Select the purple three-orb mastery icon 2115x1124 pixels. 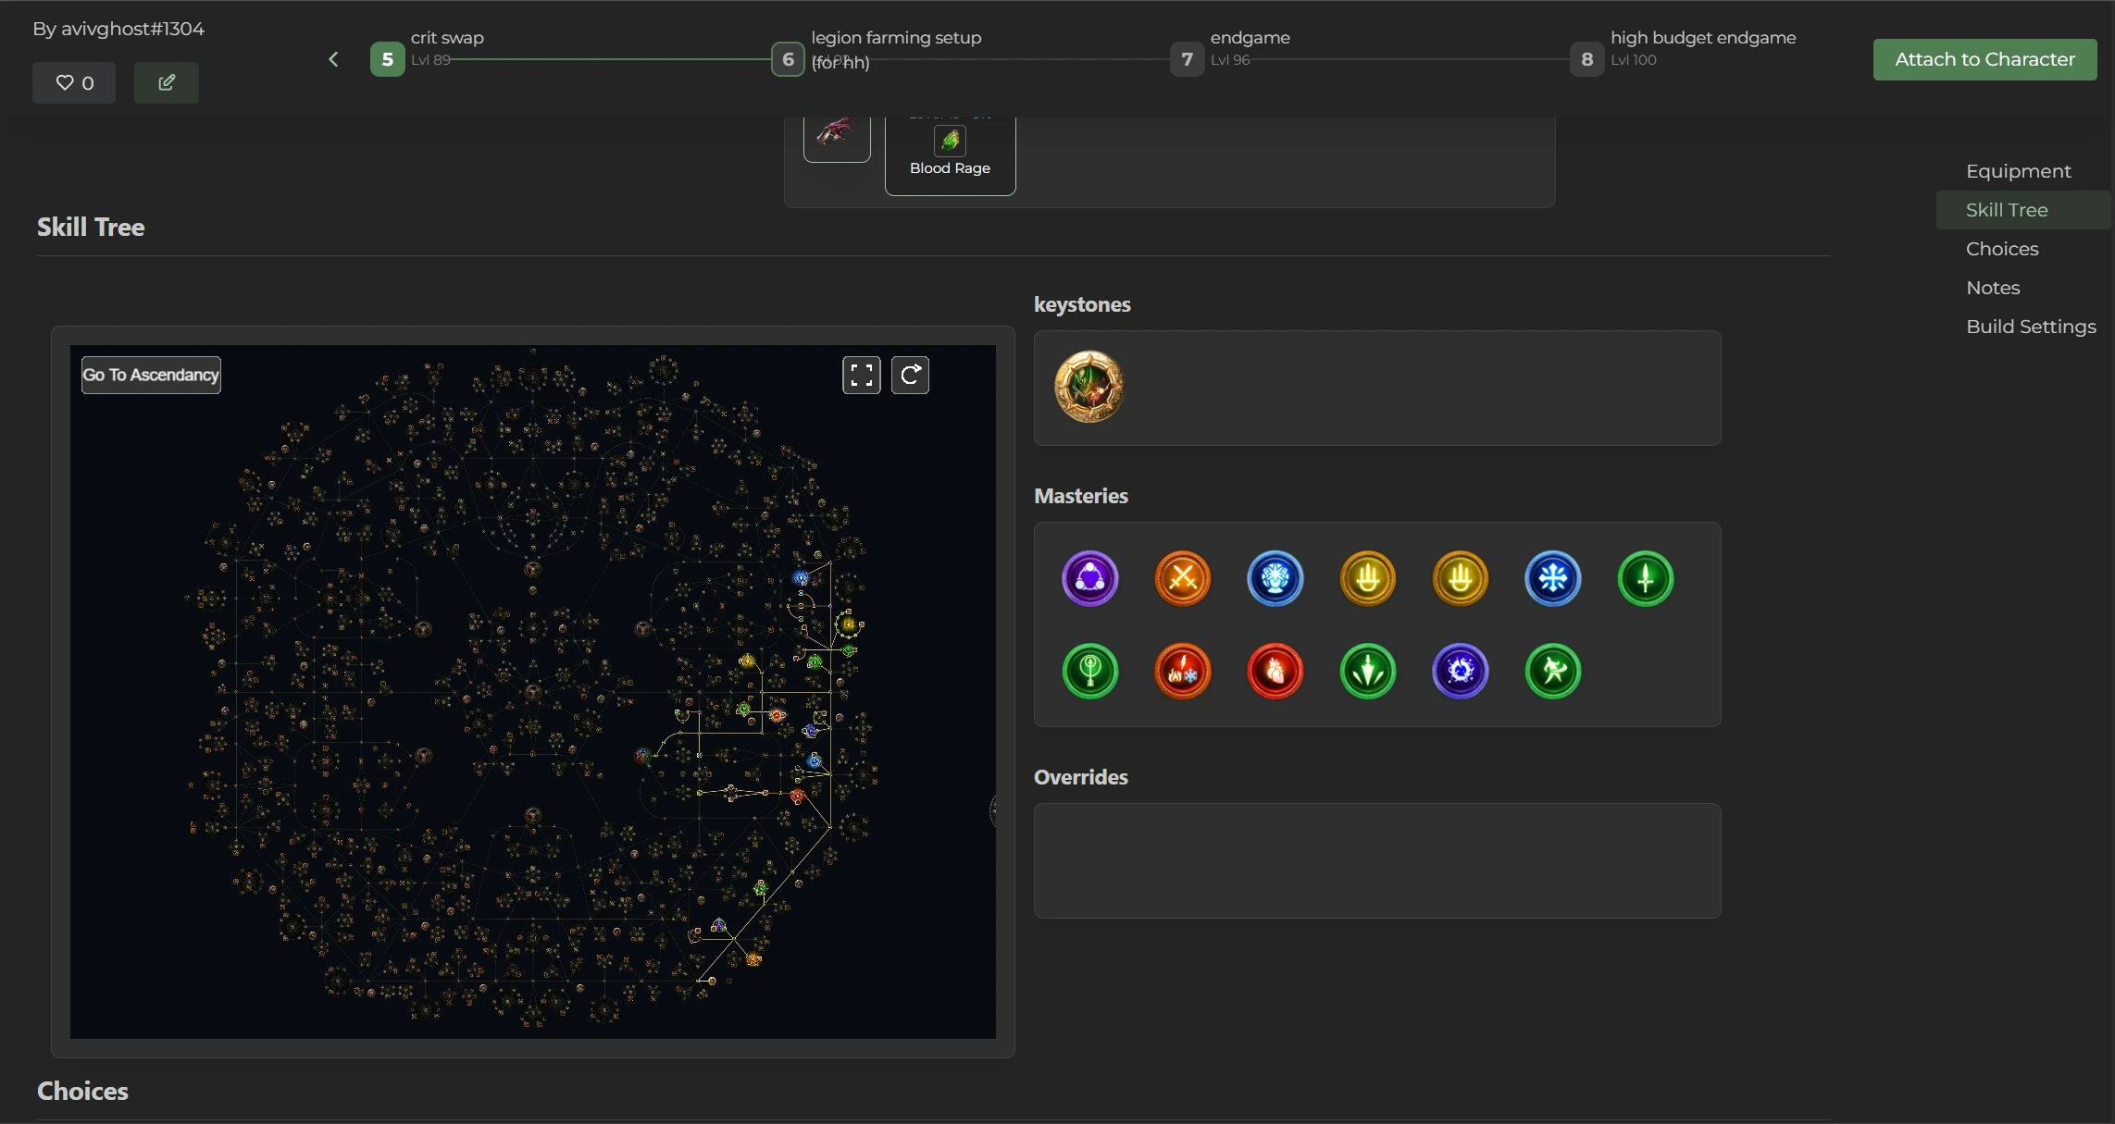(x=1089, y=579)
